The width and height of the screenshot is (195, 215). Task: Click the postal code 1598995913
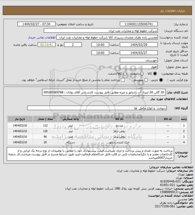pyautogui.click(x=168, y=192)
